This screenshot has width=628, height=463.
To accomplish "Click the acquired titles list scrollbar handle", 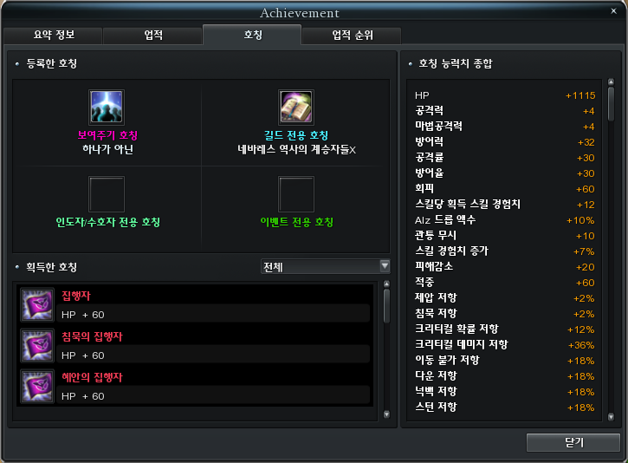I will coord(386,305).
